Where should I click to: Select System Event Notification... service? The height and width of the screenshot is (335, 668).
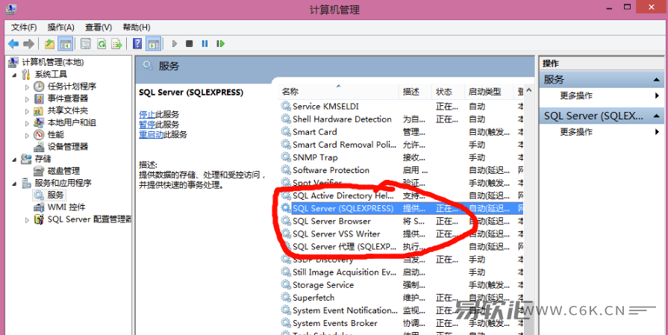click(345, 310)
